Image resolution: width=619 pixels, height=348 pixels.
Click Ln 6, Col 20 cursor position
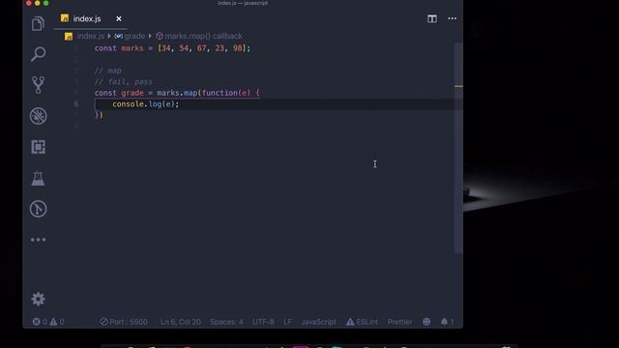tap(181, 322)
